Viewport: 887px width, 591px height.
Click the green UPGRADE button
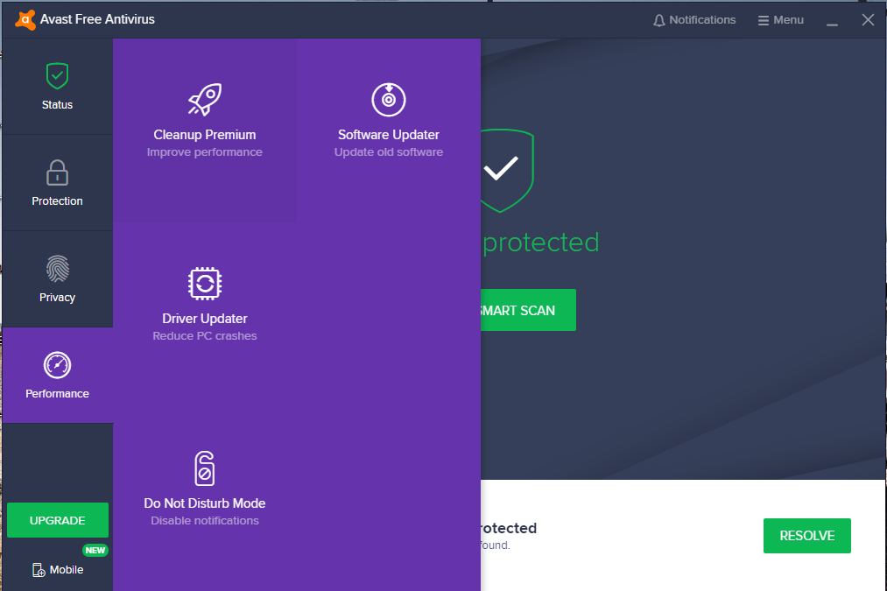(58, 520)
